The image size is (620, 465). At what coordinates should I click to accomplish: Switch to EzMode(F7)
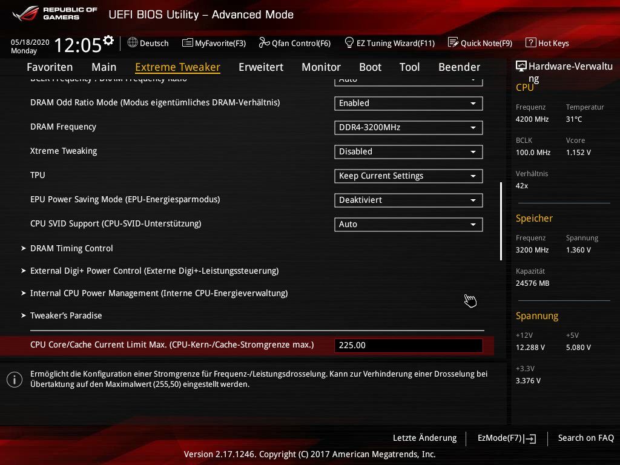(x=507, y=438)
